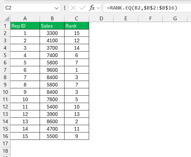The height and width of the screenshot is (157, 191).
Task: Select Rep ID cell A14 showing 13
Action: pyautogui.click(x=25, y=121)
